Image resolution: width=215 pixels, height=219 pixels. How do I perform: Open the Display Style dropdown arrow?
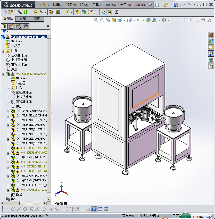click(x=134, y=21)
